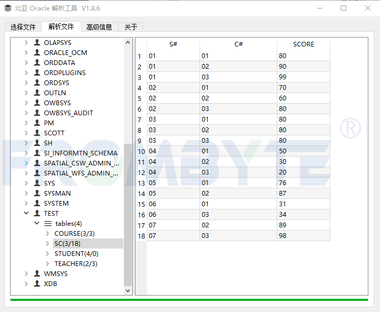Click the SH user icon
Screen dimensions: 380x312
point(37,143)
